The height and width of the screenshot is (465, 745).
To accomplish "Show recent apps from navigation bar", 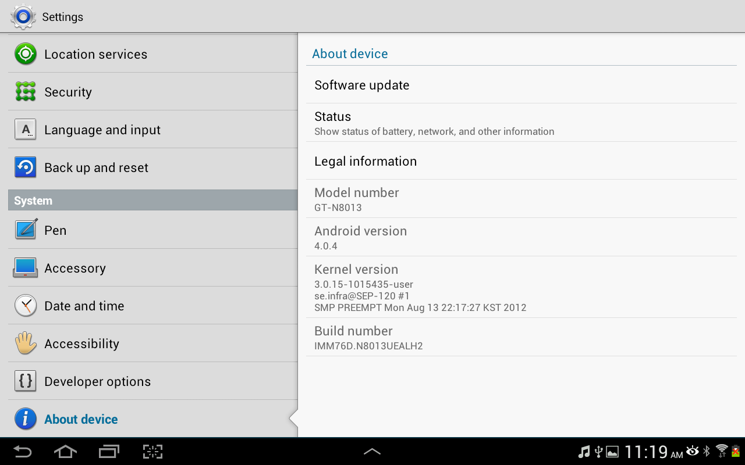I will [x=109, y=452].
